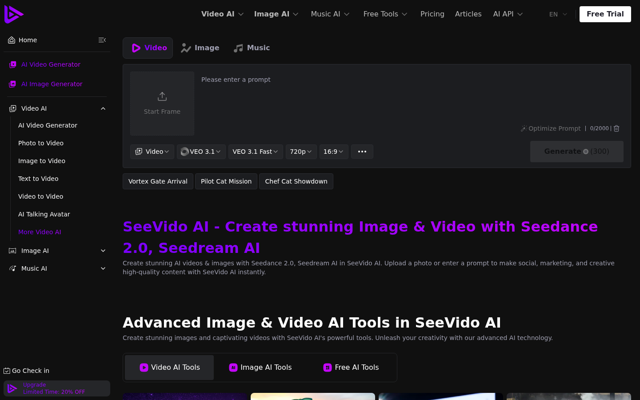The height and width of the screenshot is (400, 640).
Task: Switch to the Video generator tab
Action: coord(148,48)
